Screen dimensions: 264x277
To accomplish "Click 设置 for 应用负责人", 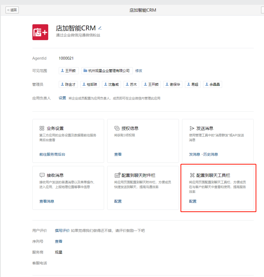I will click(x=62, y=98).
